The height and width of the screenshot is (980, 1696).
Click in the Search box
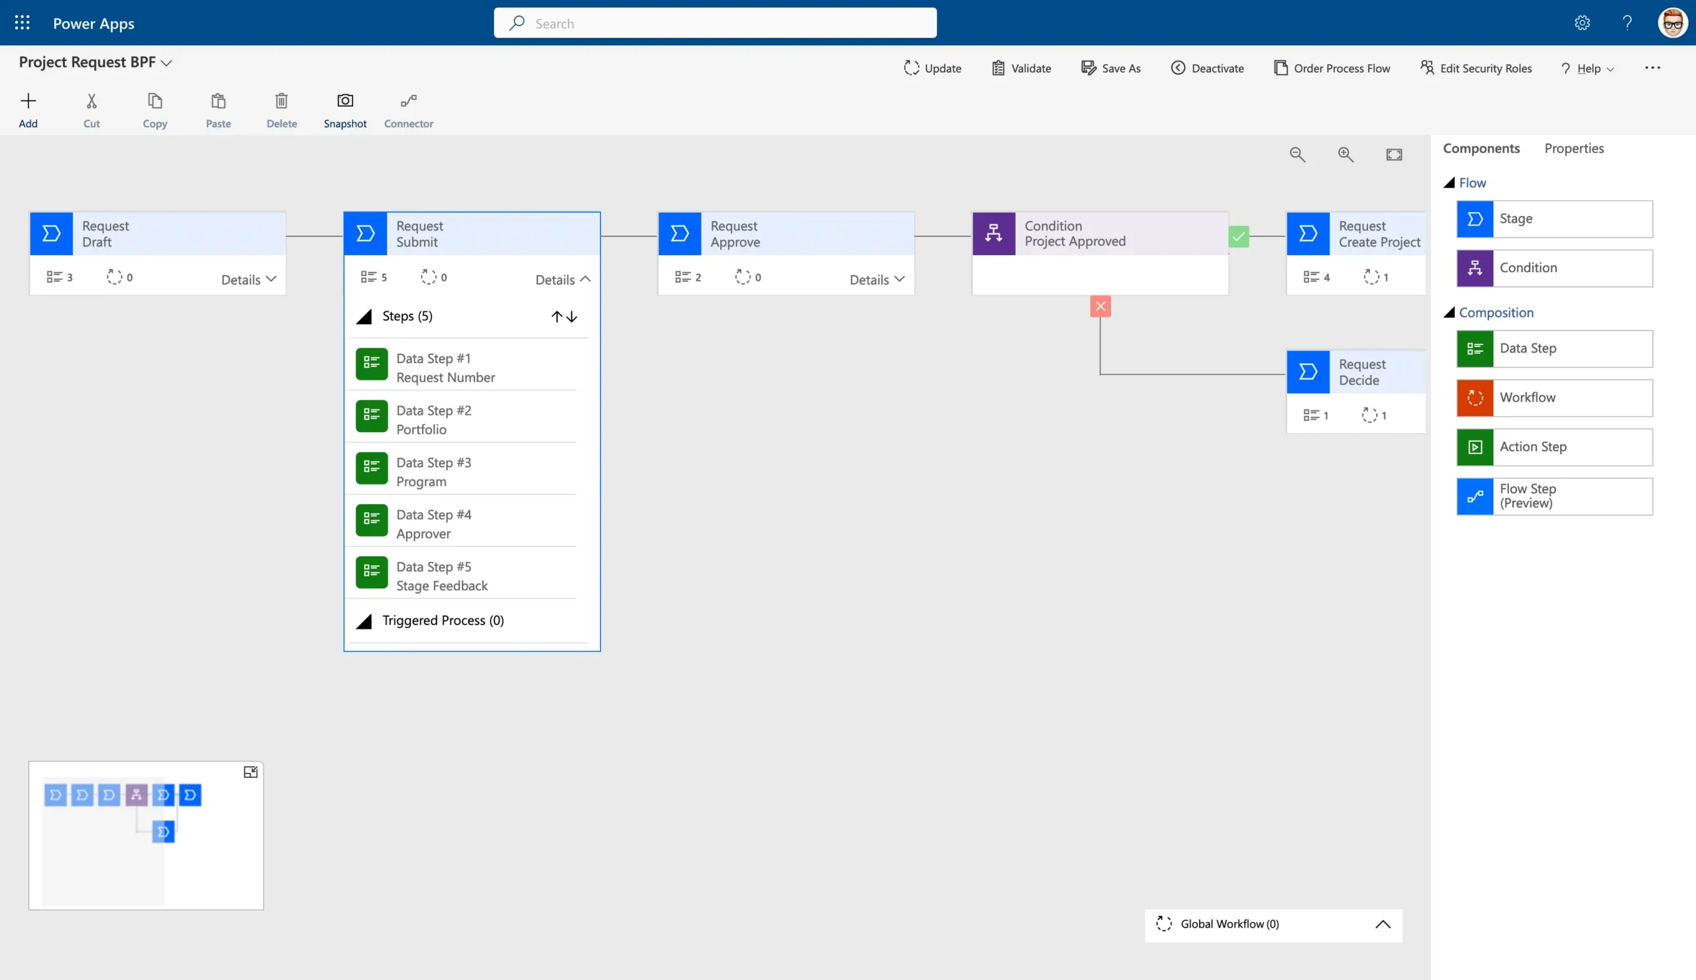click(714, 24)
